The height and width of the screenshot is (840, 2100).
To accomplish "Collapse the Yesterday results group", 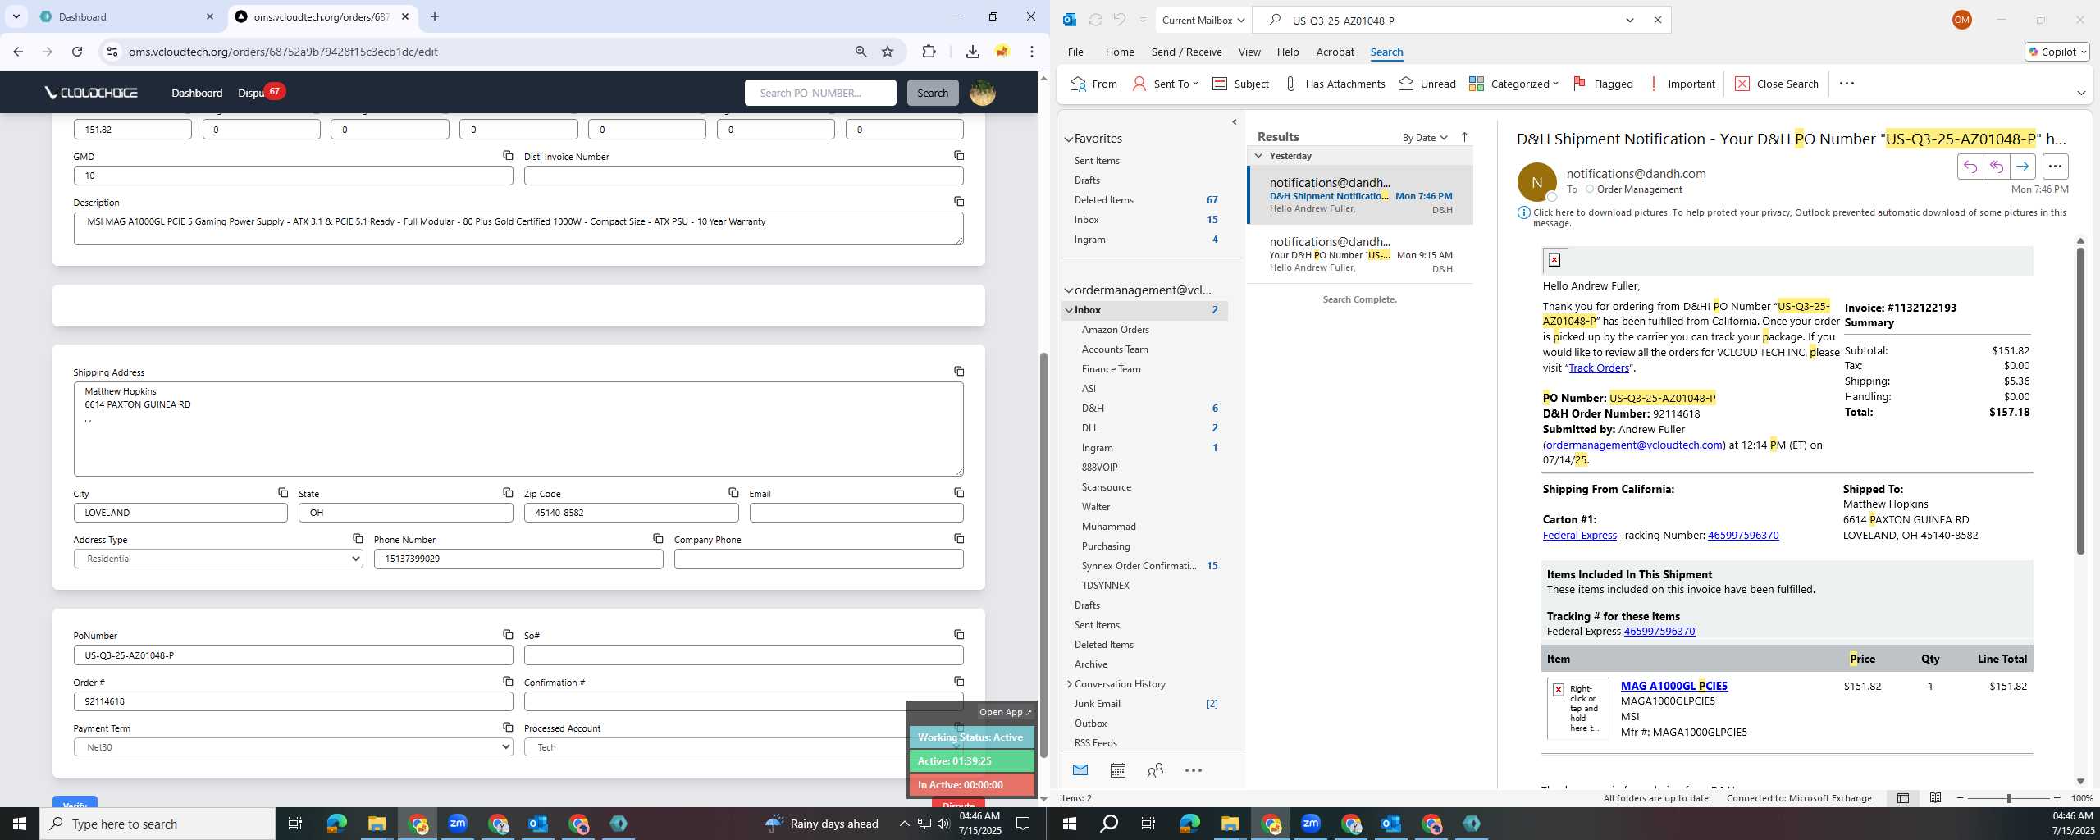I will click(x=1258, y=156).
